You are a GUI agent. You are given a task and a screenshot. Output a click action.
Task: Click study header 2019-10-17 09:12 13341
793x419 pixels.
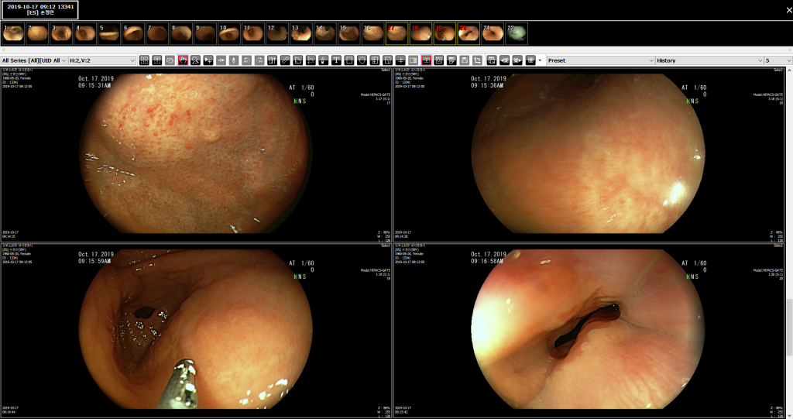point(40,9)
